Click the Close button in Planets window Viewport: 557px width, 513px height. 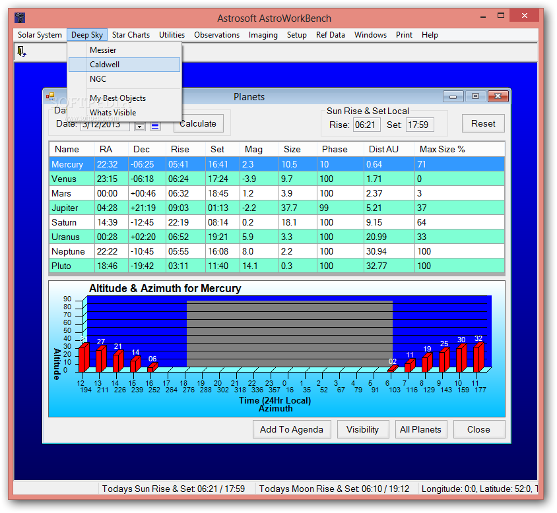pyautogui.click(x=478, y=429)
